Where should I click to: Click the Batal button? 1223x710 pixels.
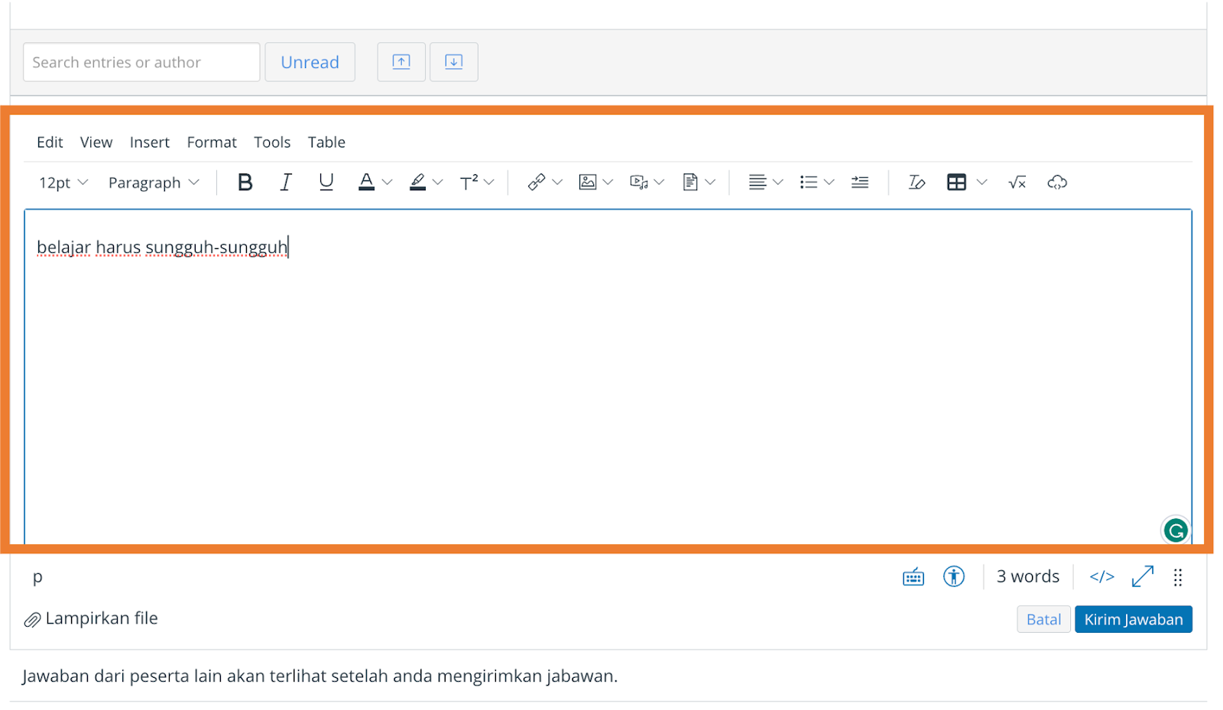[x=1043, y=619]
